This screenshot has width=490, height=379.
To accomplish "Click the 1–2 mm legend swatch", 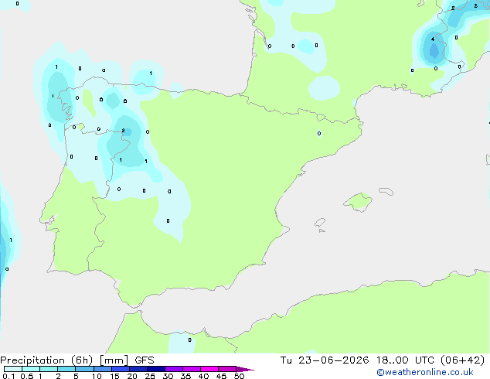I will [49, 369].
